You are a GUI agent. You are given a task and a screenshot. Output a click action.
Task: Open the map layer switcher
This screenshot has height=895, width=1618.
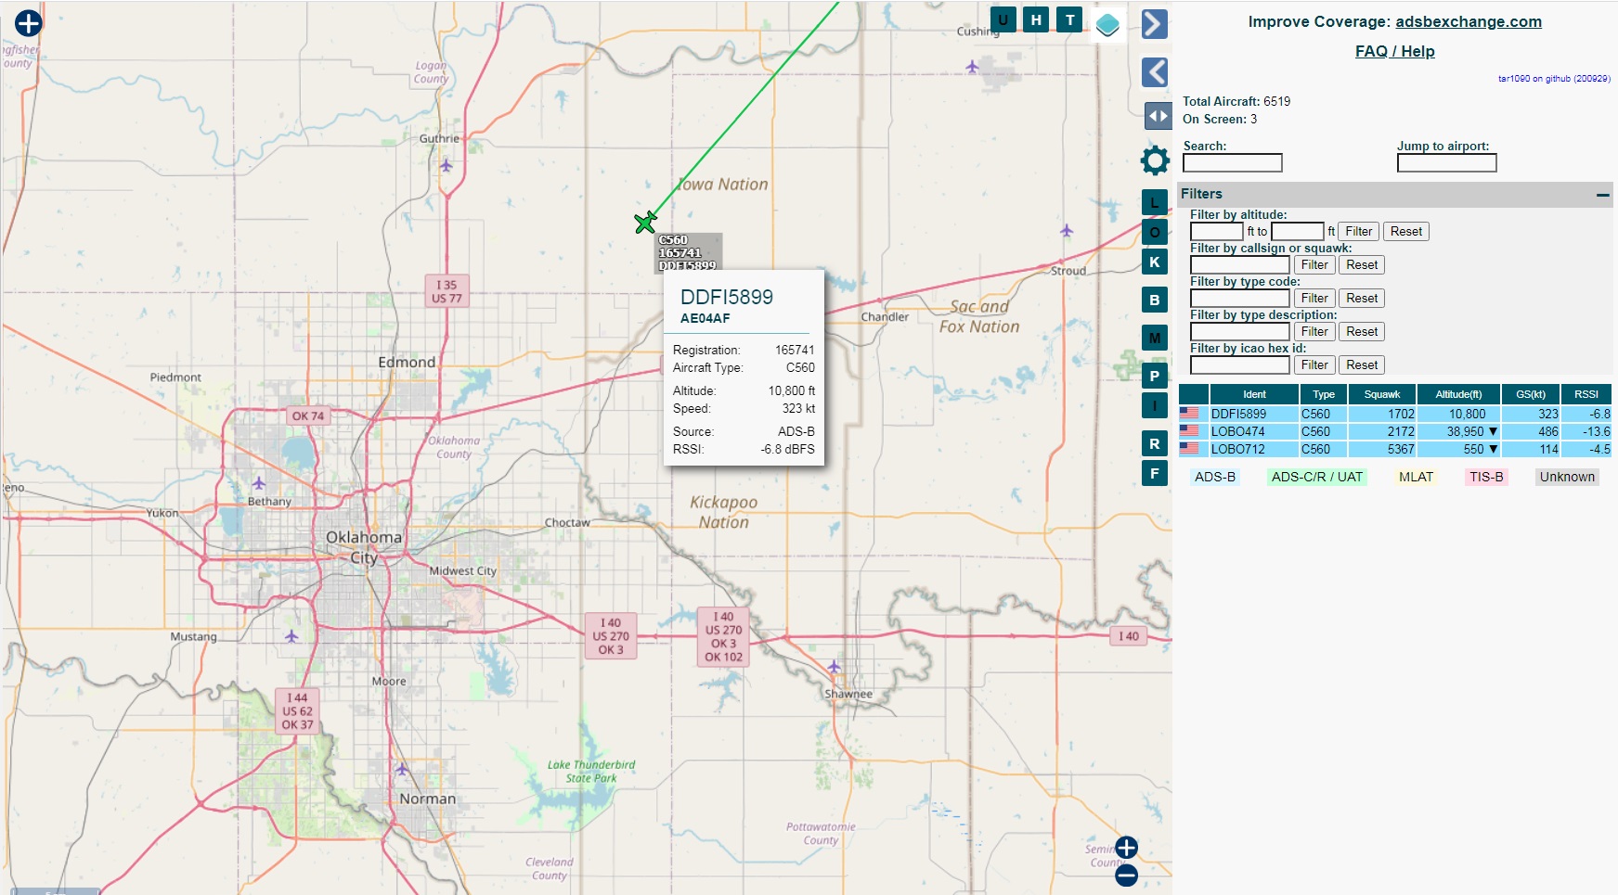tap(1107, 24)
